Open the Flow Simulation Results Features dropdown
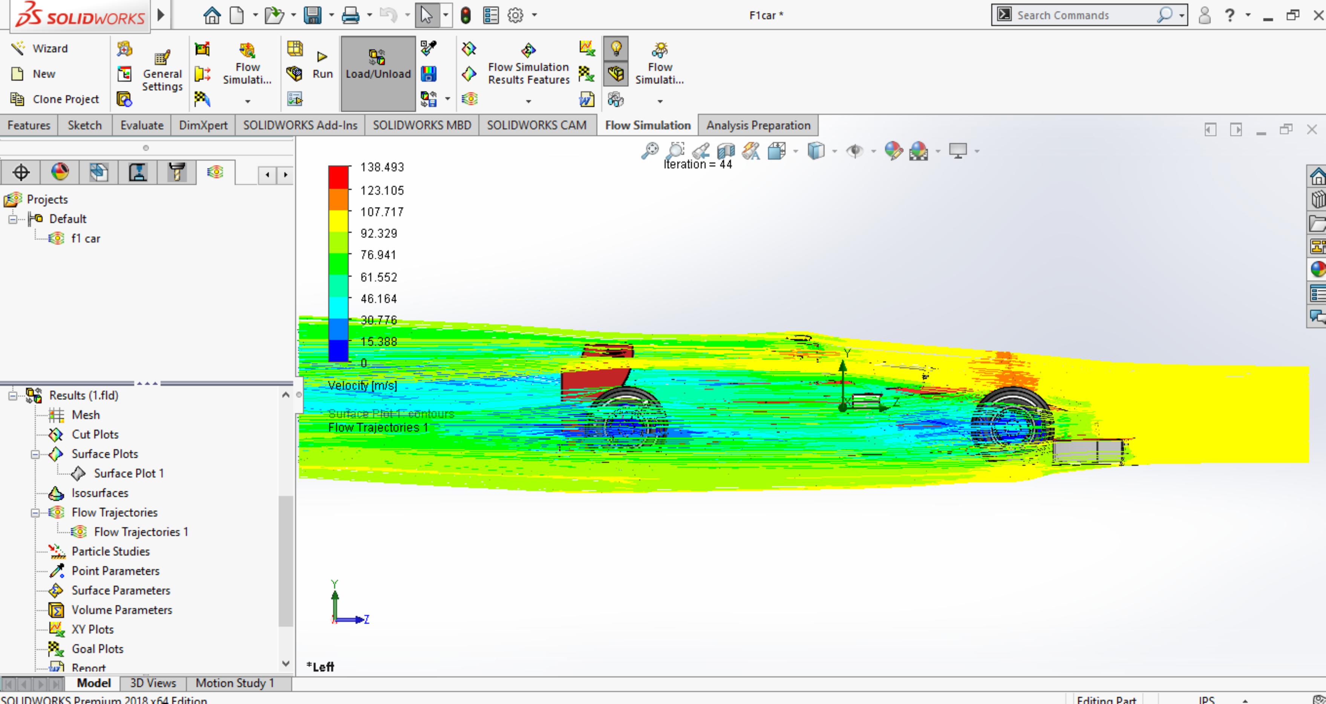The height and width of the screenshot is (704, 1326). click(x=529, y=101)
